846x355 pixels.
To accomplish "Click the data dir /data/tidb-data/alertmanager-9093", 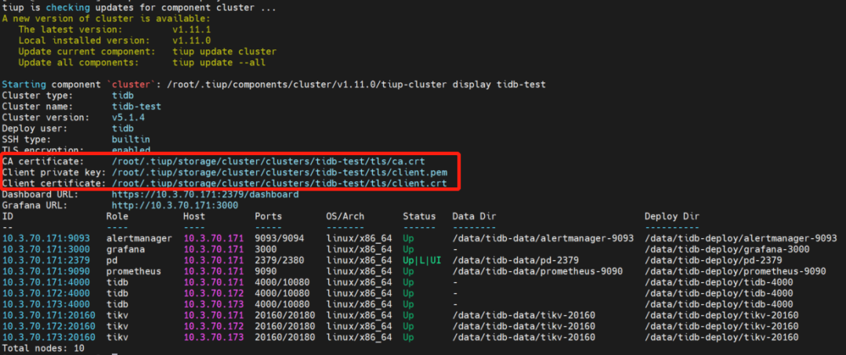I will click(543, 238).
